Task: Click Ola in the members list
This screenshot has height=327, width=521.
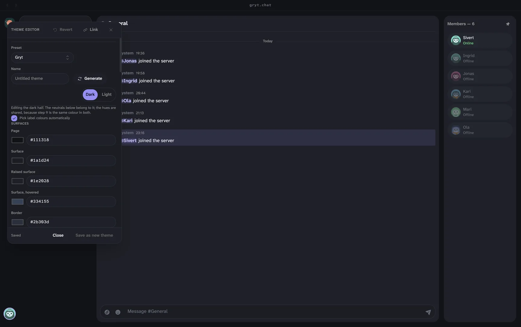Action: [x=480, y=130]
